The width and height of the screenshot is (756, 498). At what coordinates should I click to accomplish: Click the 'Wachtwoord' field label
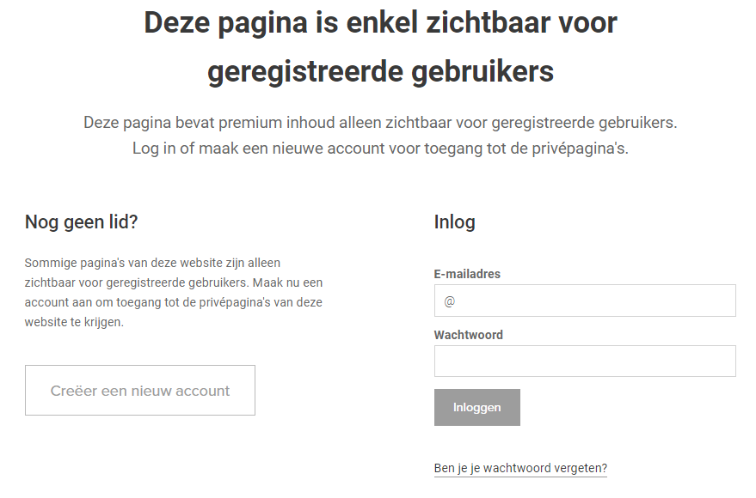[x=468, y=335]
